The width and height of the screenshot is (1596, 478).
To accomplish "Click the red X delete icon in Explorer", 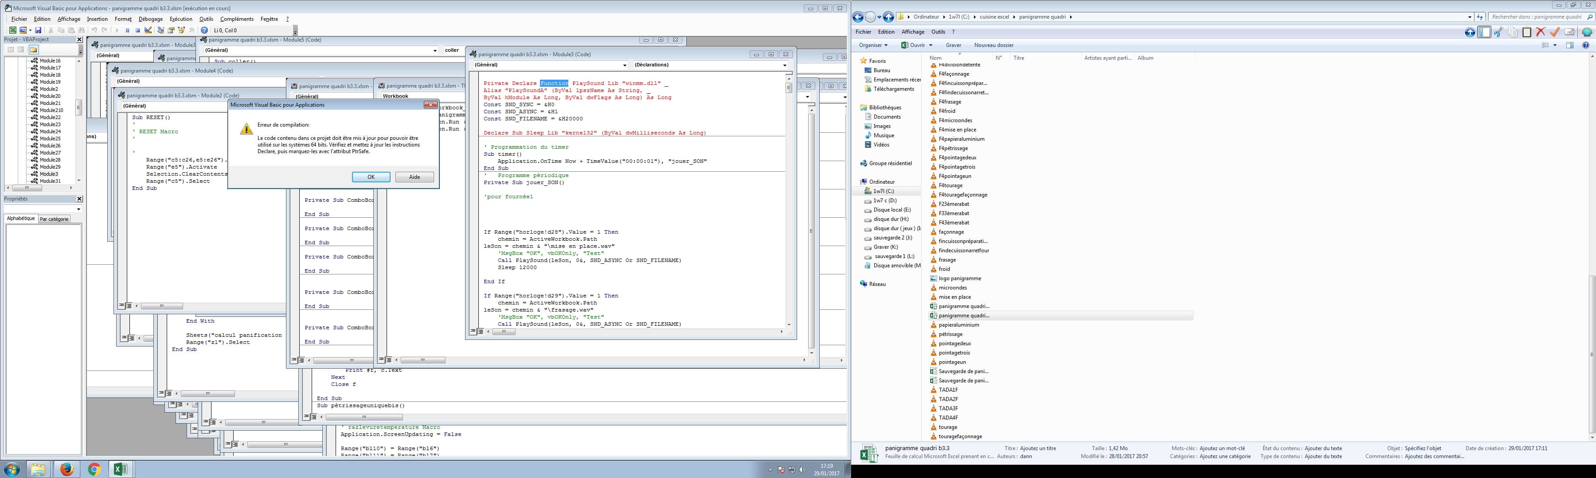I will (x=1540, y=32).
